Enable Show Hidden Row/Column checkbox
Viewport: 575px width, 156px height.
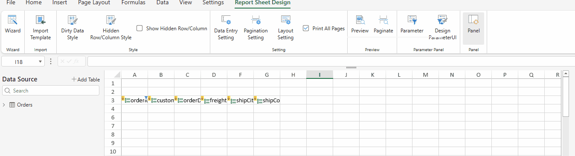point(139,29)
